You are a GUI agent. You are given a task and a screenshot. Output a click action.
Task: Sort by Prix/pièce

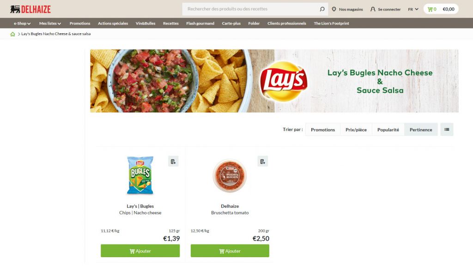[x=356, y=130]
